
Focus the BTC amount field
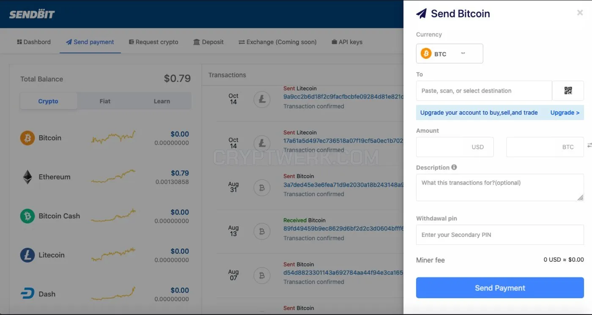[x=545, y=147]
